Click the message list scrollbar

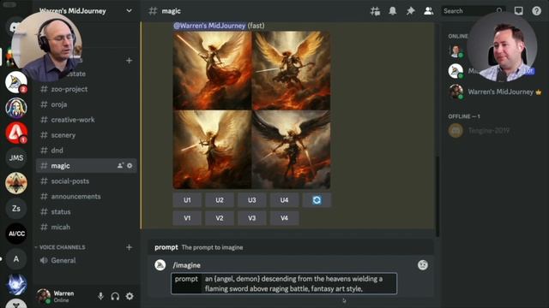click(x=437, y=196)
